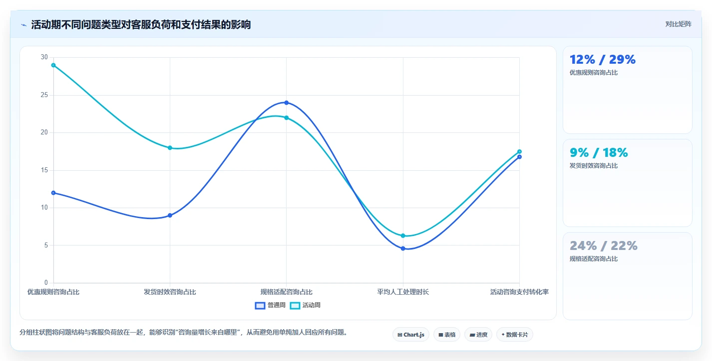Image resolution: width=712 pixels, height=361 pixels.
Task: Click the y-axis value 10
Action: pos(44,208)
